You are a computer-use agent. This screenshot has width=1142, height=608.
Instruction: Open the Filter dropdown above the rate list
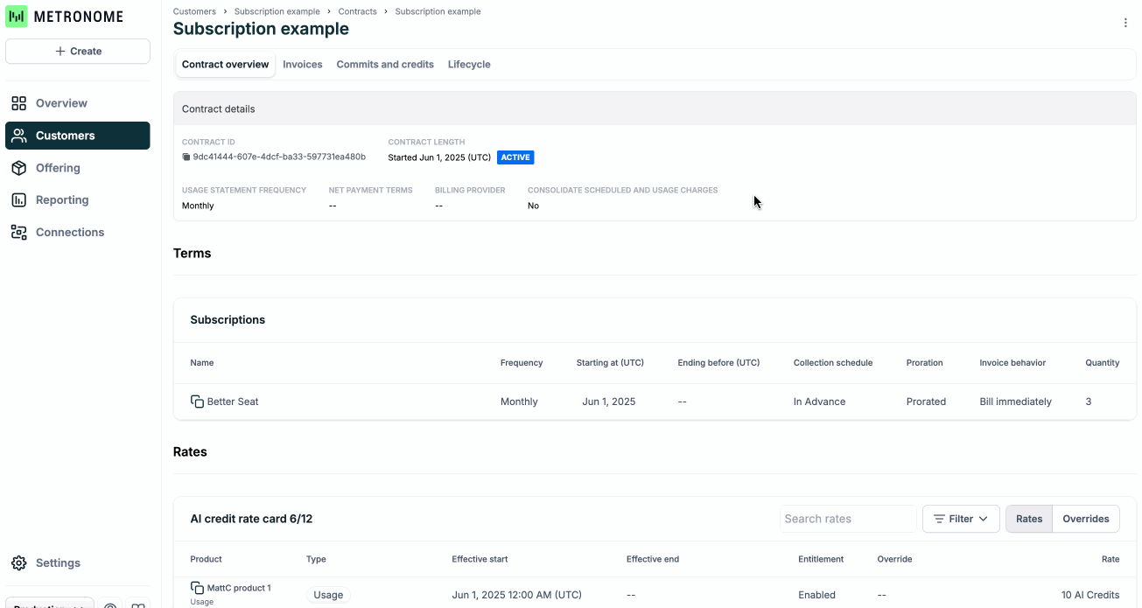pyautogui.click(x=961, y=518)
